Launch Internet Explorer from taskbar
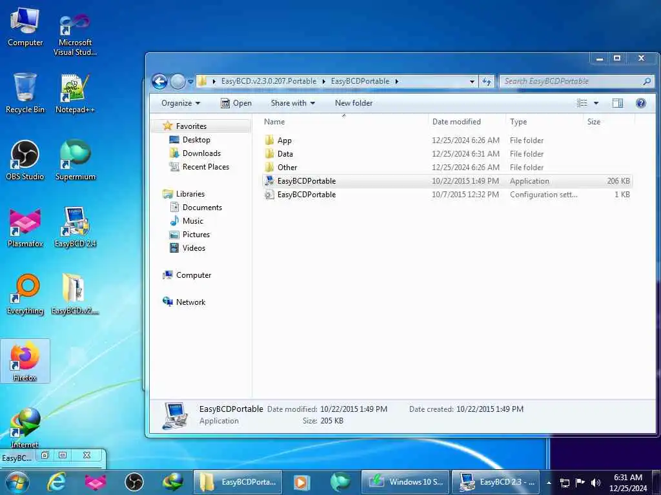Viewport: 661px width, 495px height. point(56,482)
